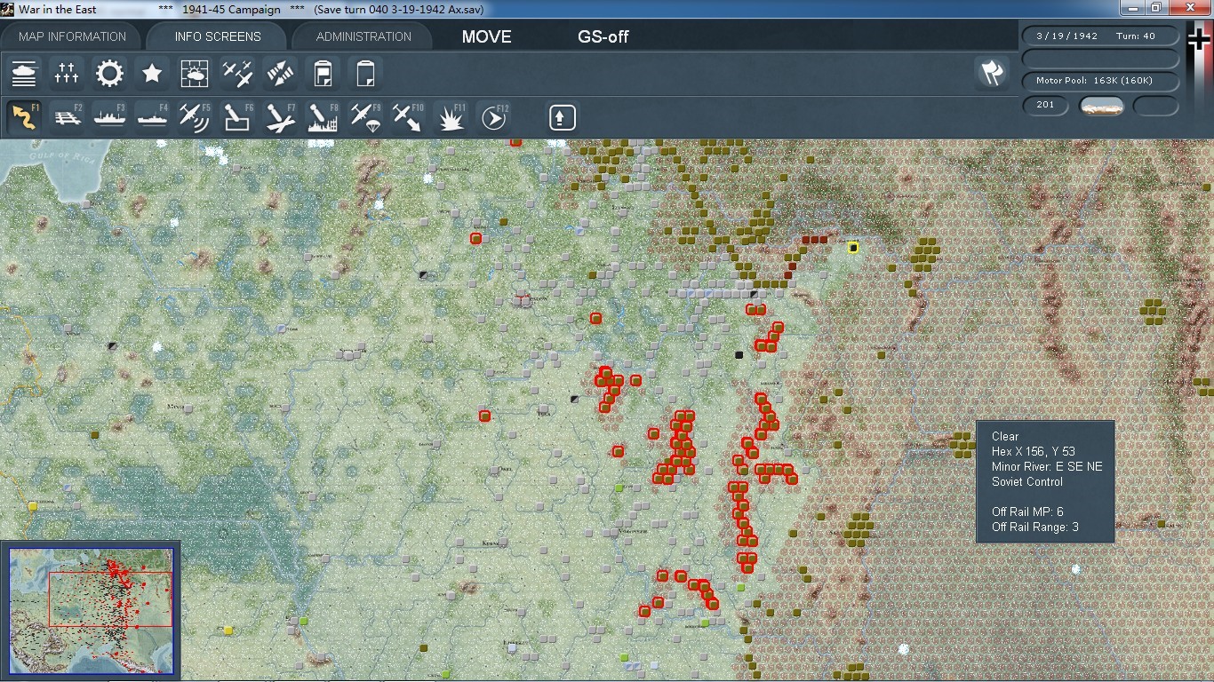This screenshot has height=682, width=1214.
Task: Click the F12 end turn arrow icon
Action: 493,117
